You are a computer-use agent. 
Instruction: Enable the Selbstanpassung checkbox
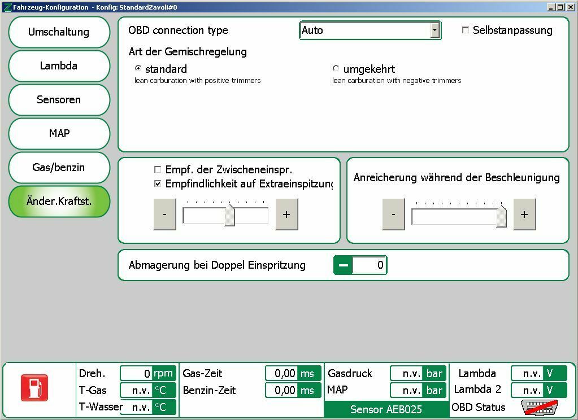click(x=466, y=30)
